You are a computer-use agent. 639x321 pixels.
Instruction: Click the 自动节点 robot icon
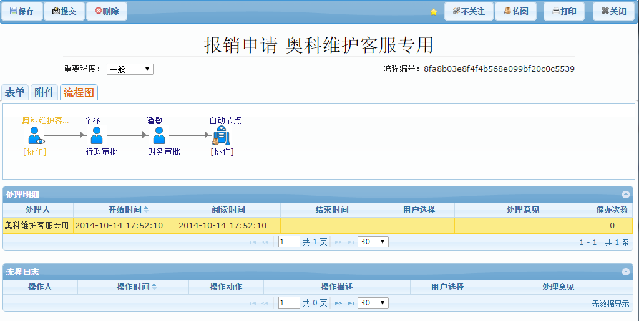[x=221, y=135]
